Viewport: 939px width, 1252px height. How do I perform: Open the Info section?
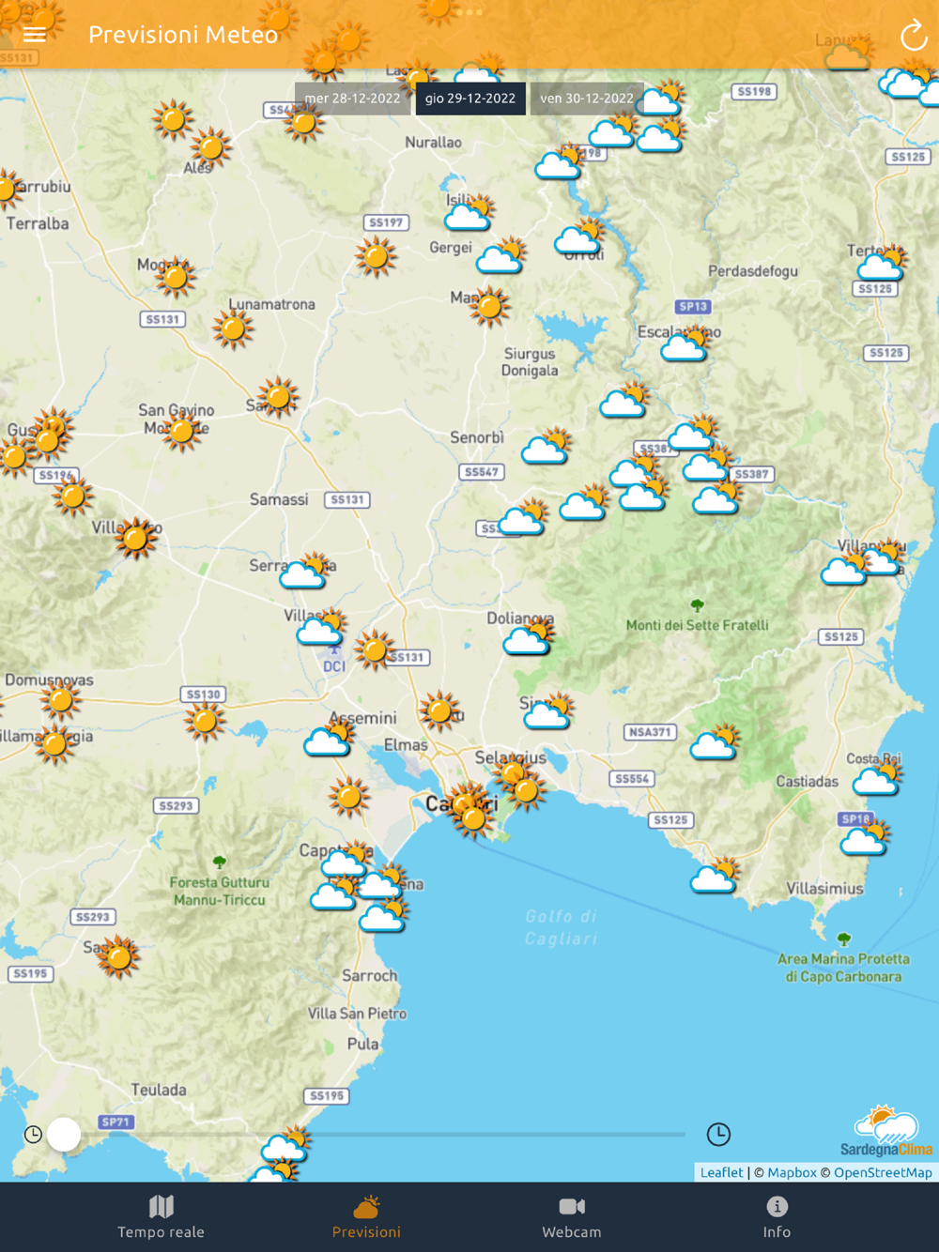coord(777,1217)
